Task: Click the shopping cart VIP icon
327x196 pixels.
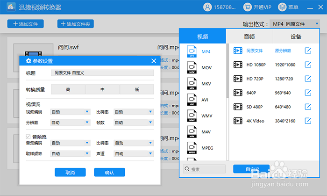Action: (x=247, y=7)
